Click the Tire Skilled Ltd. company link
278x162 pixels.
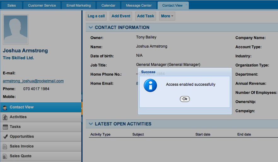(x=18, y=58)
